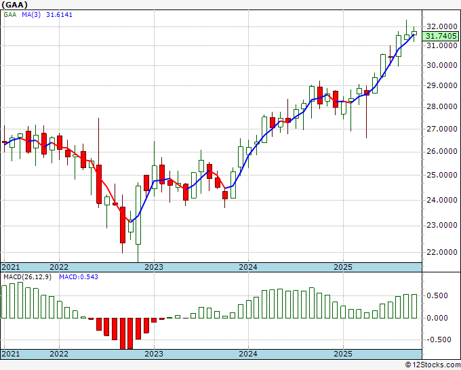461x370 pixels.
Task: Click 2025 on the price chart timeline
Action: click(x=343, y=267)
